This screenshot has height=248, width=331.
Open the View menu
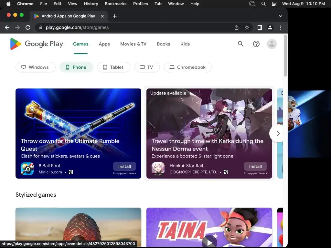pyautogui.click(x=73, y=4)
